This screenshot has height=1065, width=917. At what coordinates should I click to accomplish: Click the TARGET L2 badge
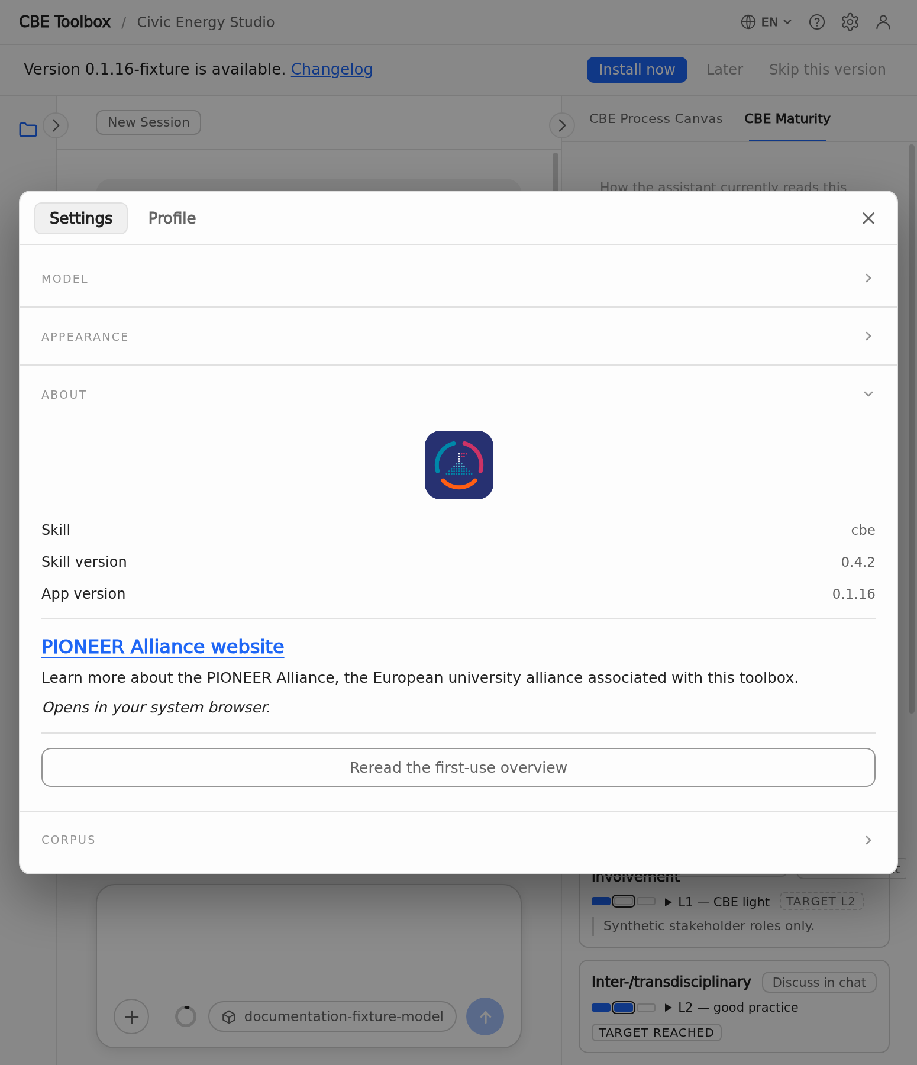click(821, 901)
